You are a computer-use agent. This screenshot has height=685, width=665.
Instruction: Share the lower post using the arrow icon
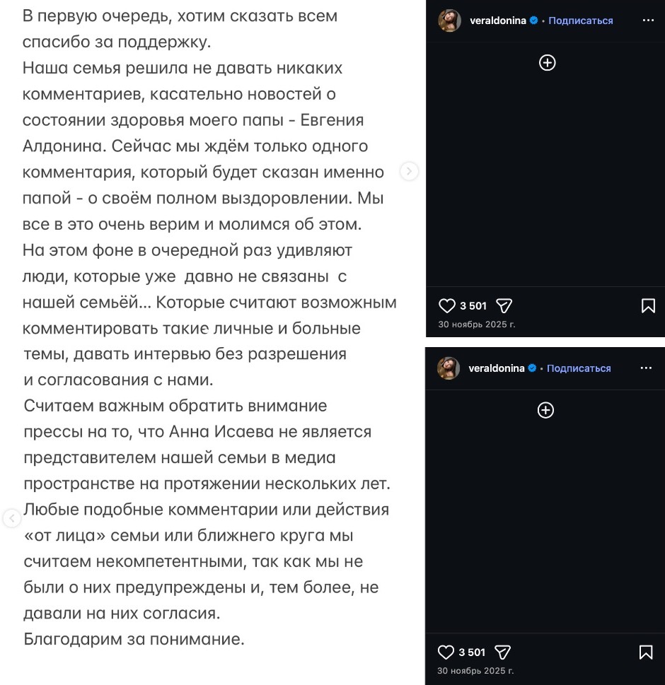click(502, 652)
